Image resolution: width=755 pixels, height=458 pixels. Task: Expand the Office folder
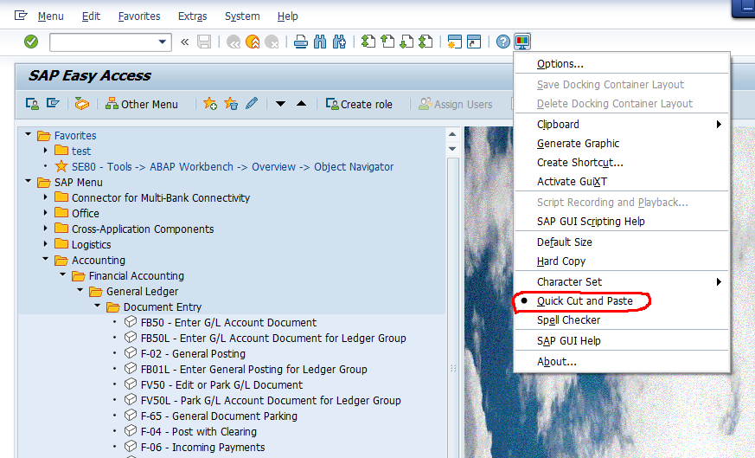pyautogui.click(x=46, y=213)
